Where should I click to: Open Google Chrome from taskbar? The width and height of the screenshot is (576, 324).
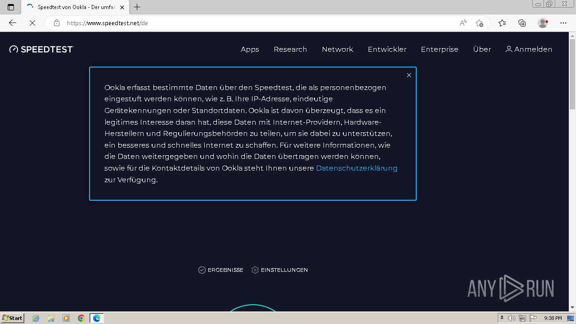coord(81,318)
